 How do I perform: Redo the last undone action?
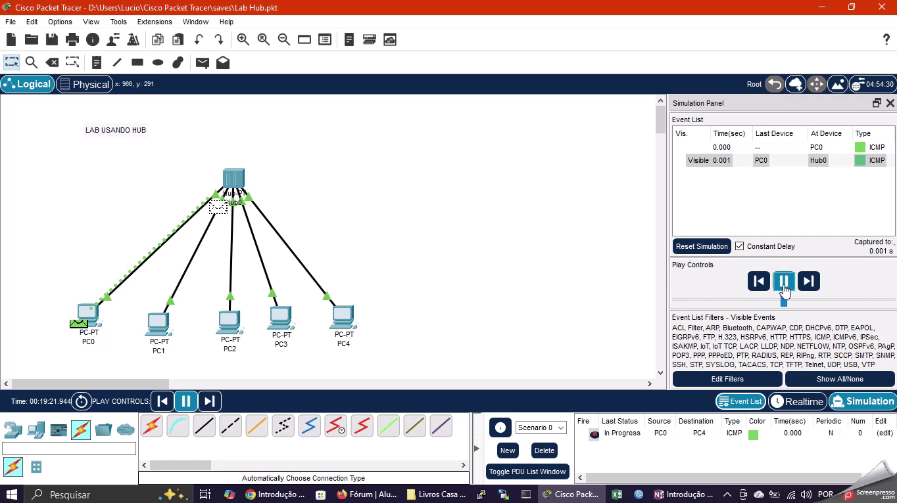click(219, 40)
